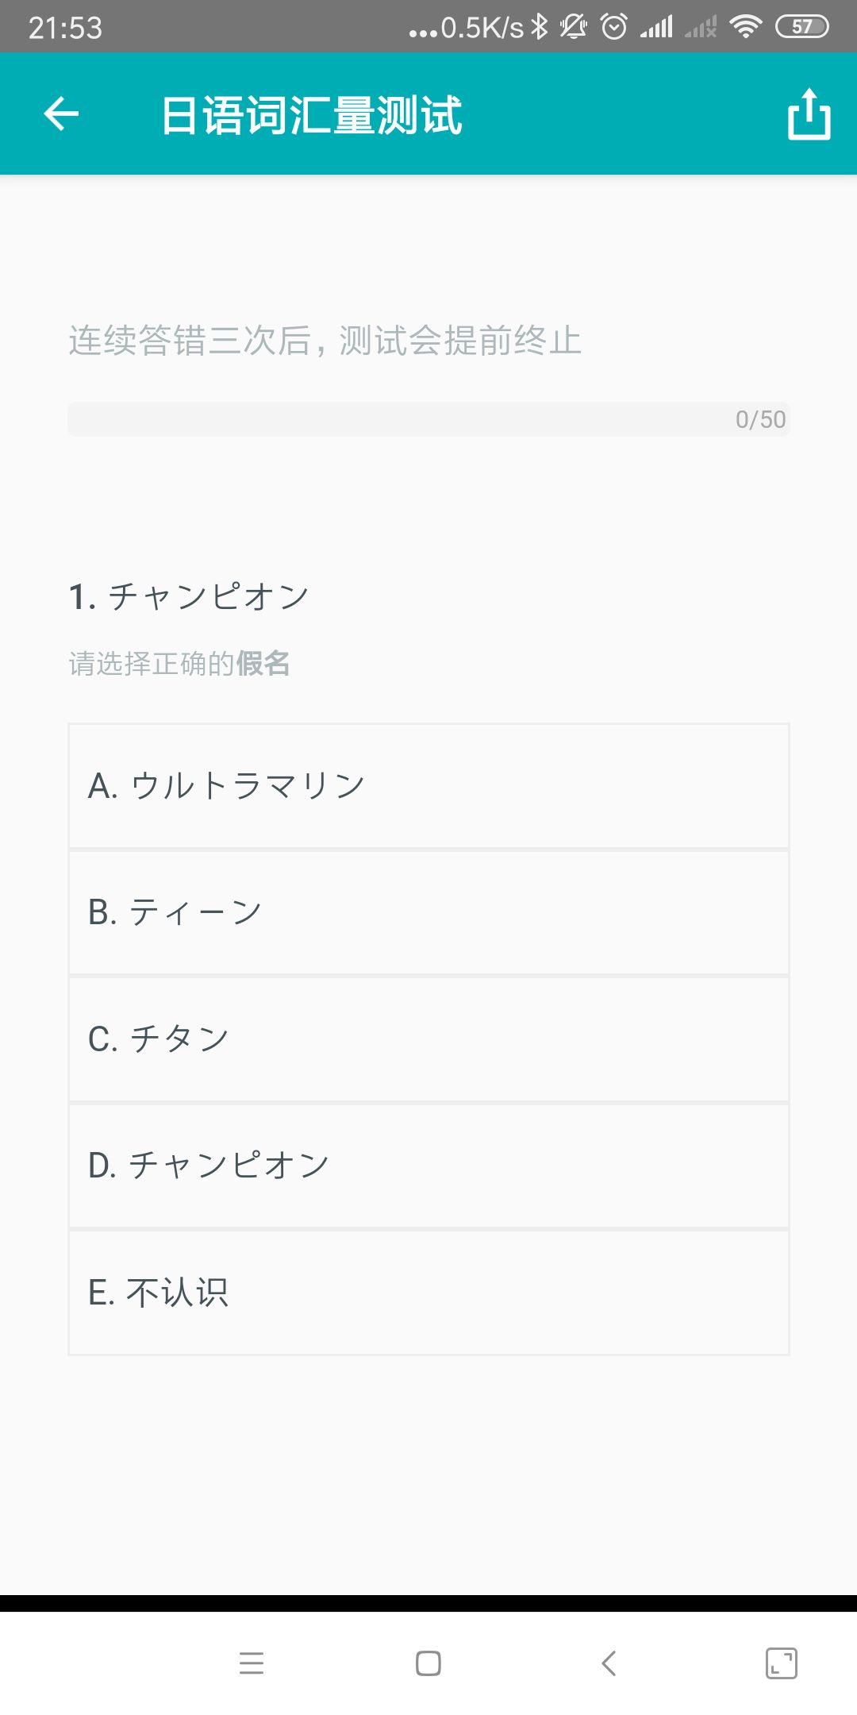Pick option E 不认识

(x=428, y=1293)
